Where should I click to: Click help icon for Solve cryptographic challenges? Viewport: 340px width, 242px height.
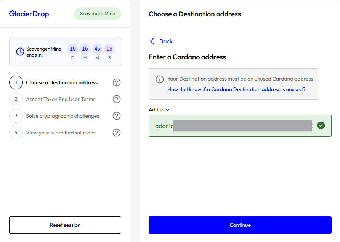click(x=117, y=116)
